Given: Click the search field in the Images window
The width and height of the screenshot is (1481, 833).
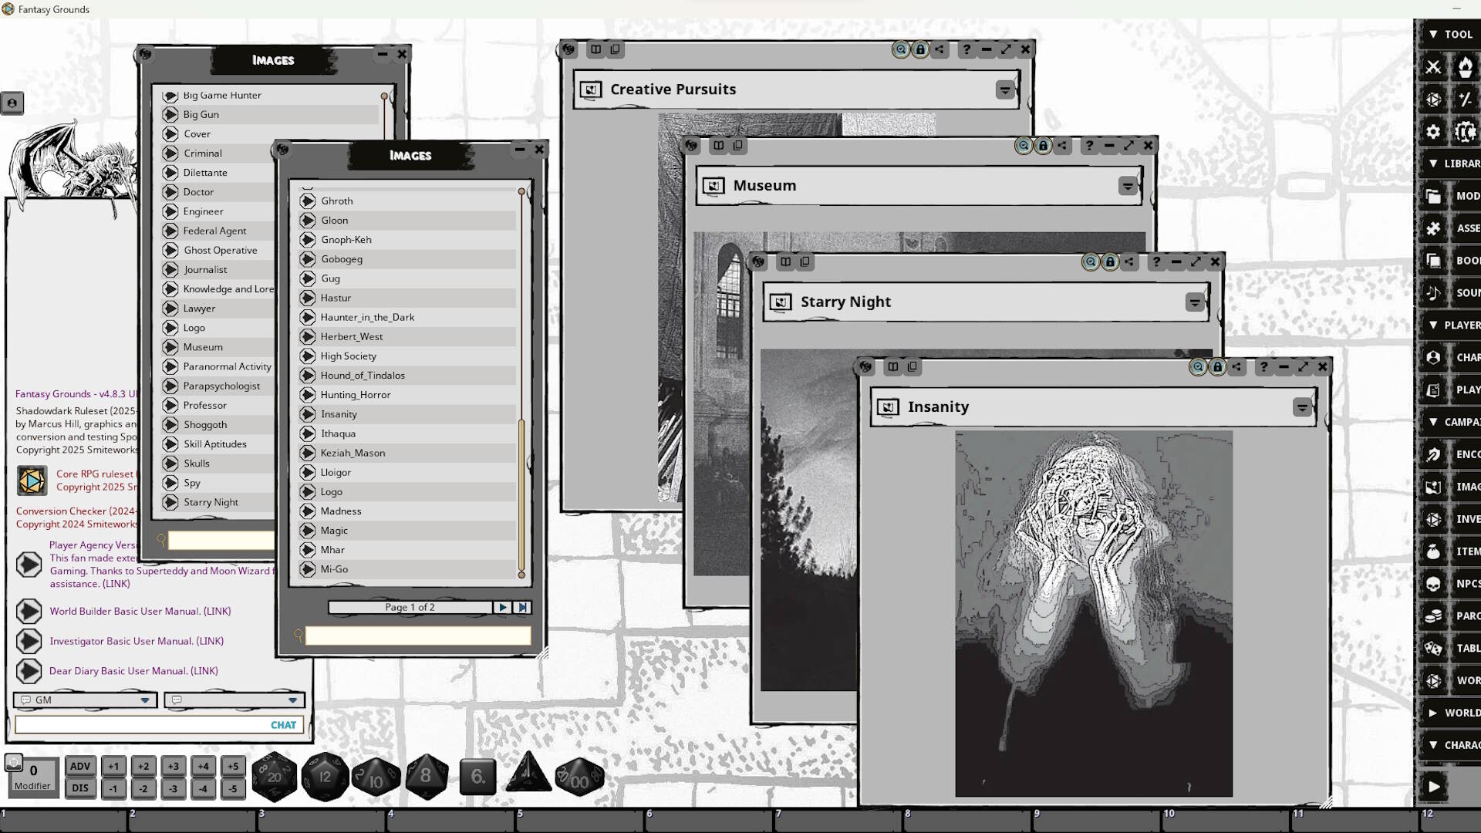Looking at the screenshot, I should pyautogui.click(x=417, y=636).
